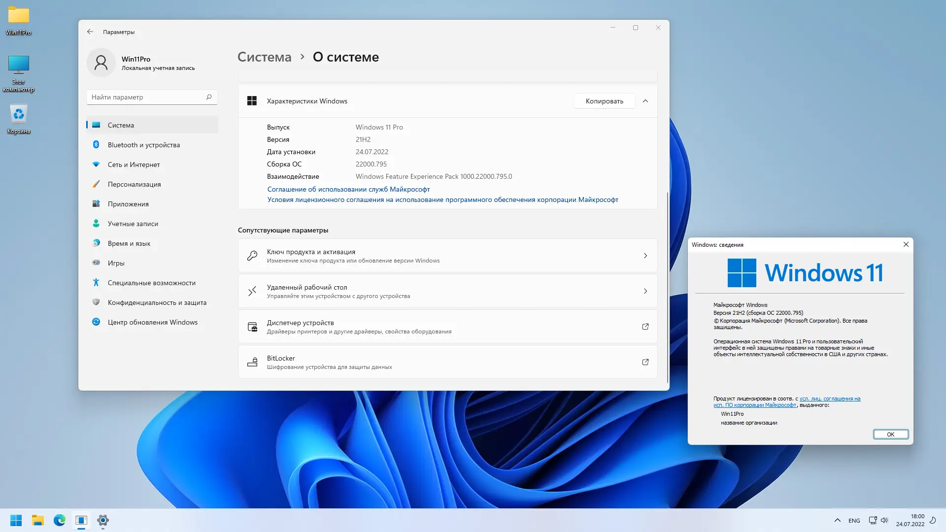Click the Accessibility figure icon in the sidebar
Image resolution: width=946 pixels, height=532 pixels.
(x=96, y=282)
